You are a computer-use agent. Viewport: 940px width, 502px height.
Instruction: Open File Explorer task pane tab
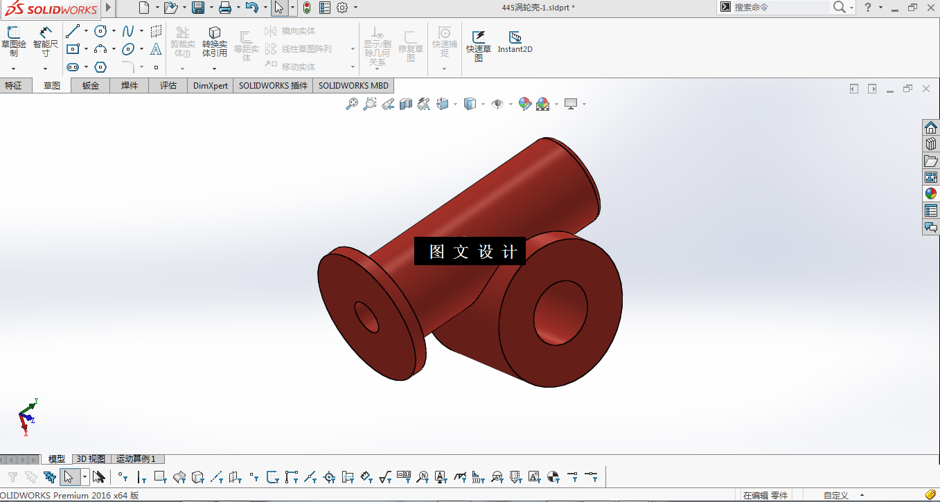(931, 161)
